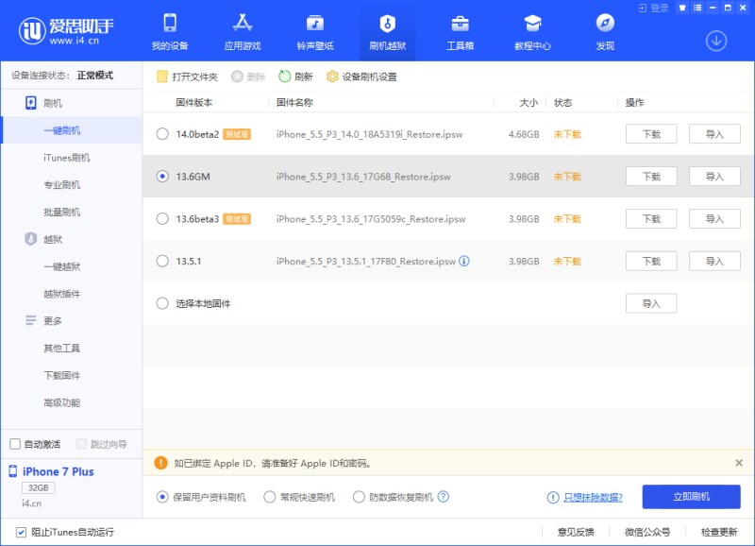Click 打开文件夹 open folder
Screen dimensions: 755x546
coord(187,77)
